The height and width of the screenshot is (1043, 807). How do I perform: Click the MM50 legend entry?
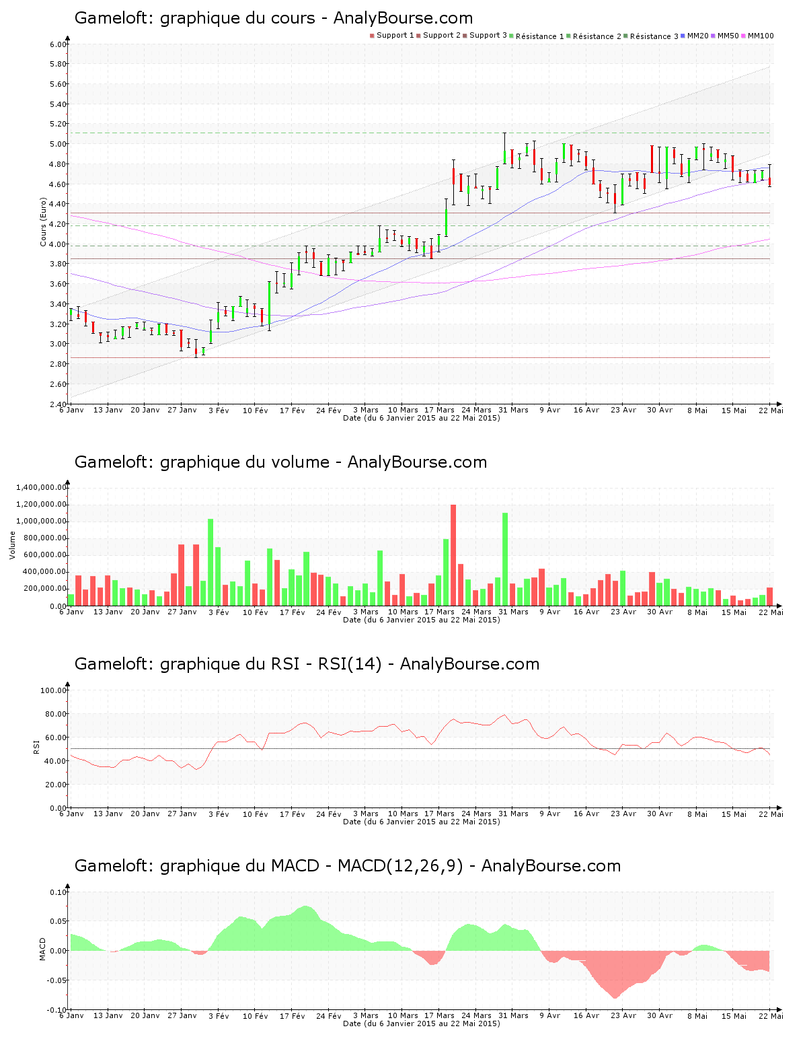click(725, 36)
